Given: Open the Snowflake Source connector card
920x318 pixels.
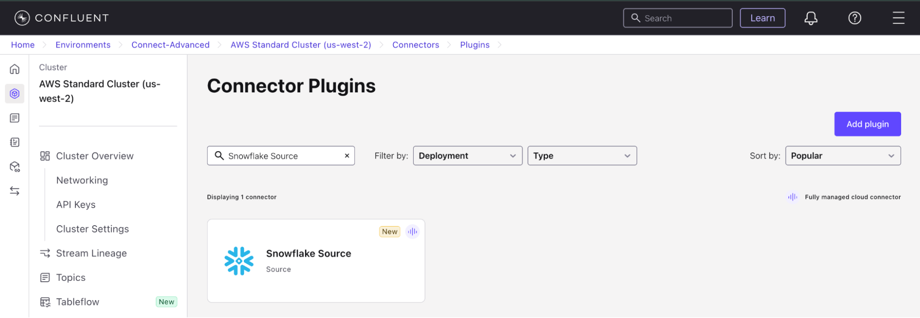Looking at the screenshot, I should coord(316,261).
